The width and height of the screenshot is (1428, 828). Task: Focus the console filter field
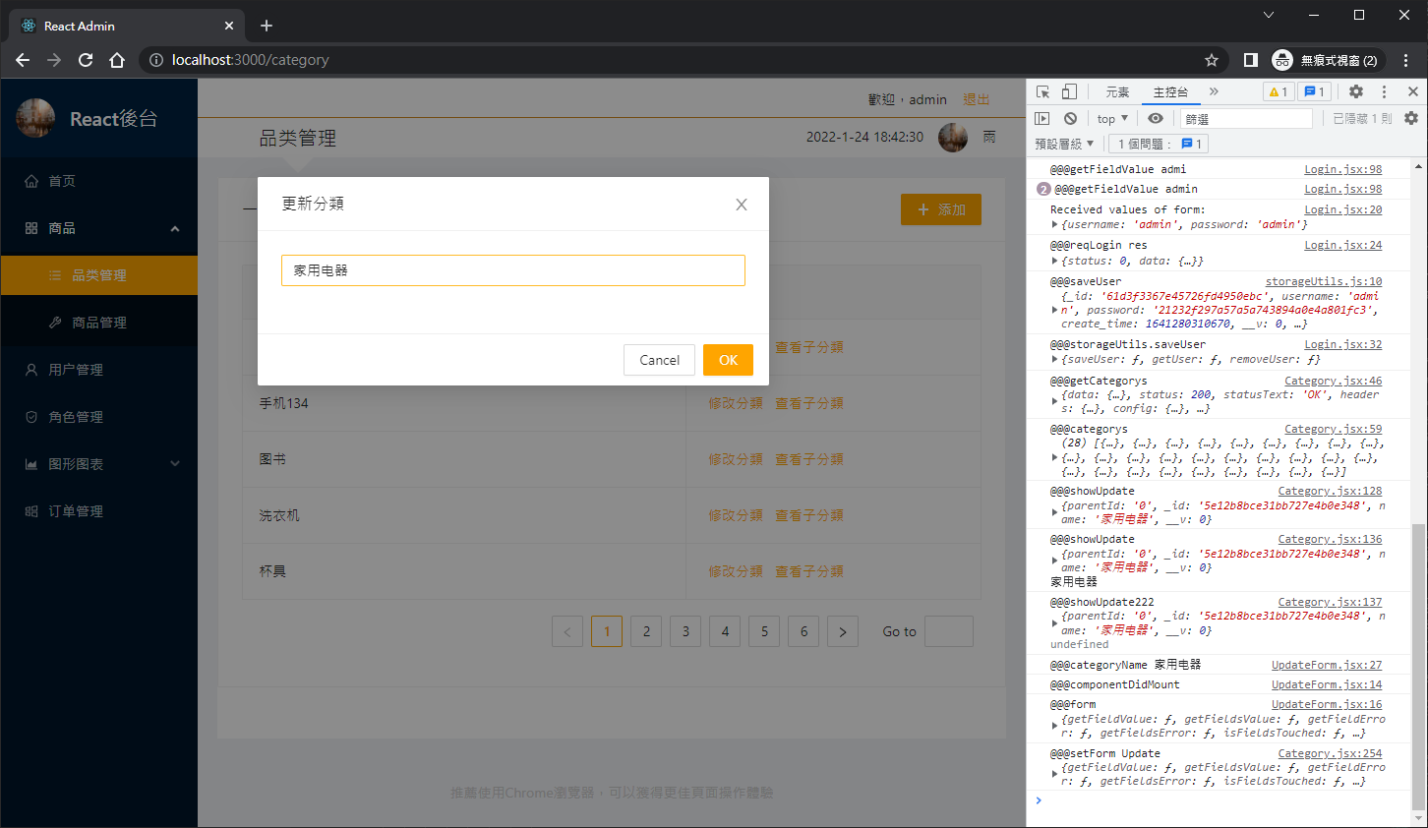1246,118
